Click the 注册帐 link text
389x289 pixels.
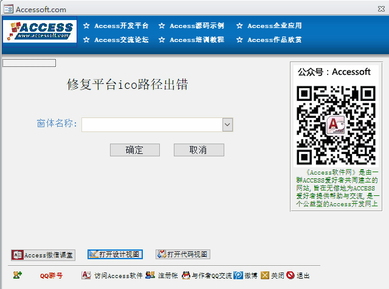[168, 276]
